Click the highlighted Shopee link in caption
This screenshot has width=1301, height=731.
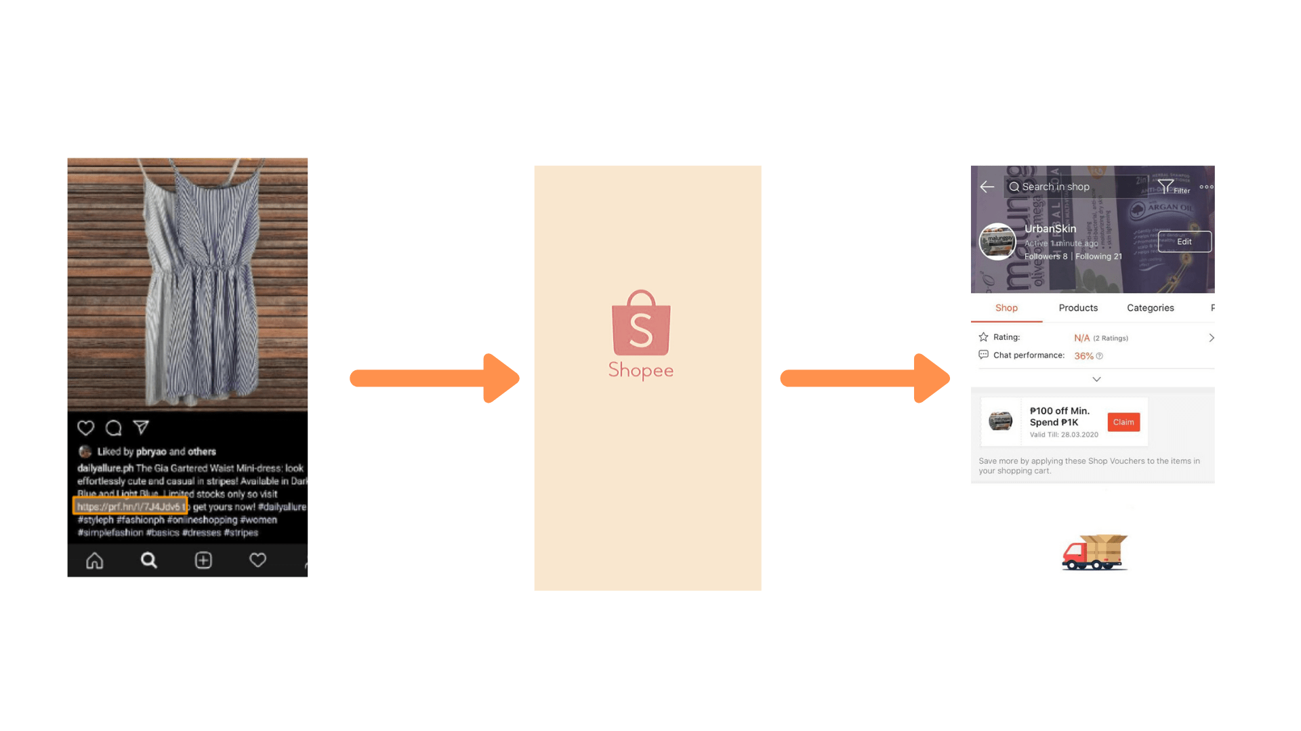pos(129,506)
